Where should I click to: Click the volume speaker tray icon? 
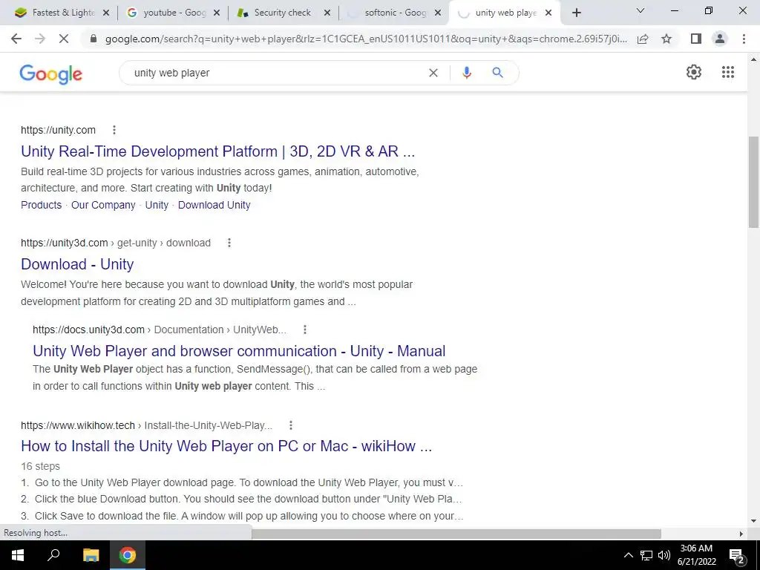point(664,555)
